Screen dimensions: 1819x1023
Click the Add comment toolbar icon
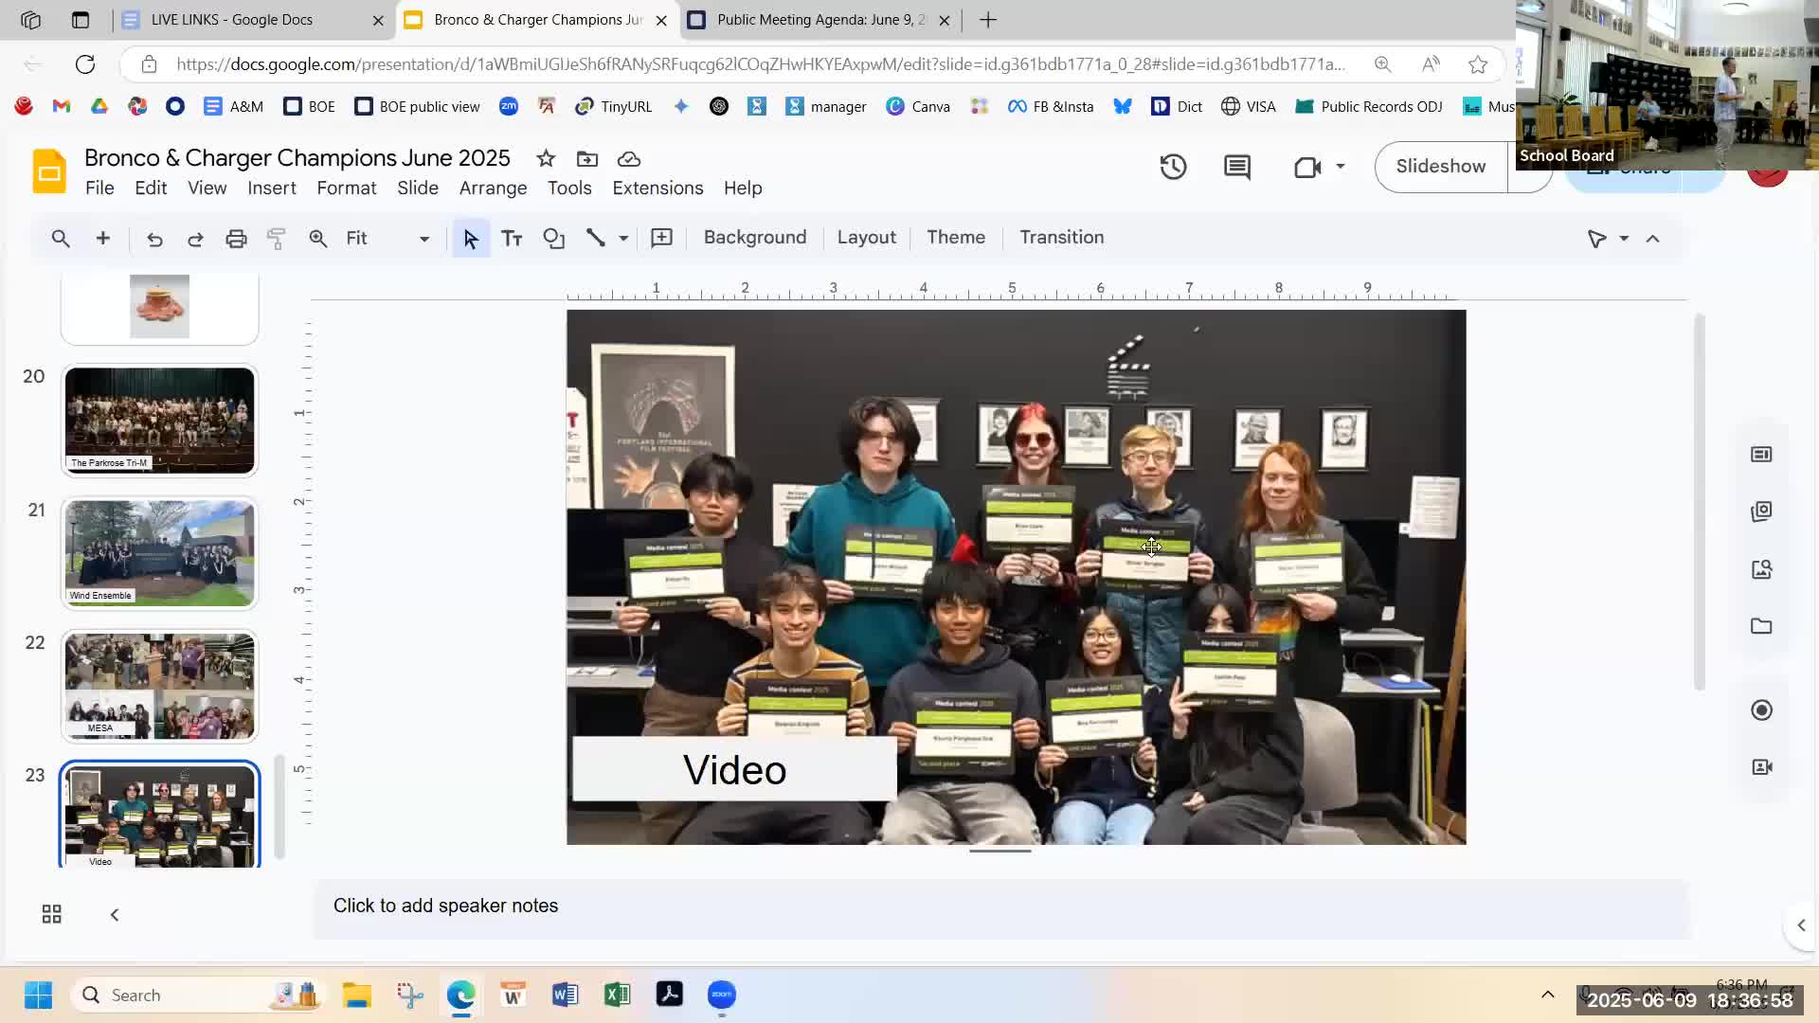click(x=661, y=239)
